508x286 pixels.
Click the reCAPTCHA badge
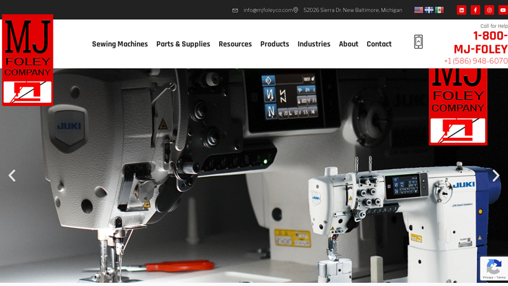point(494,268)
